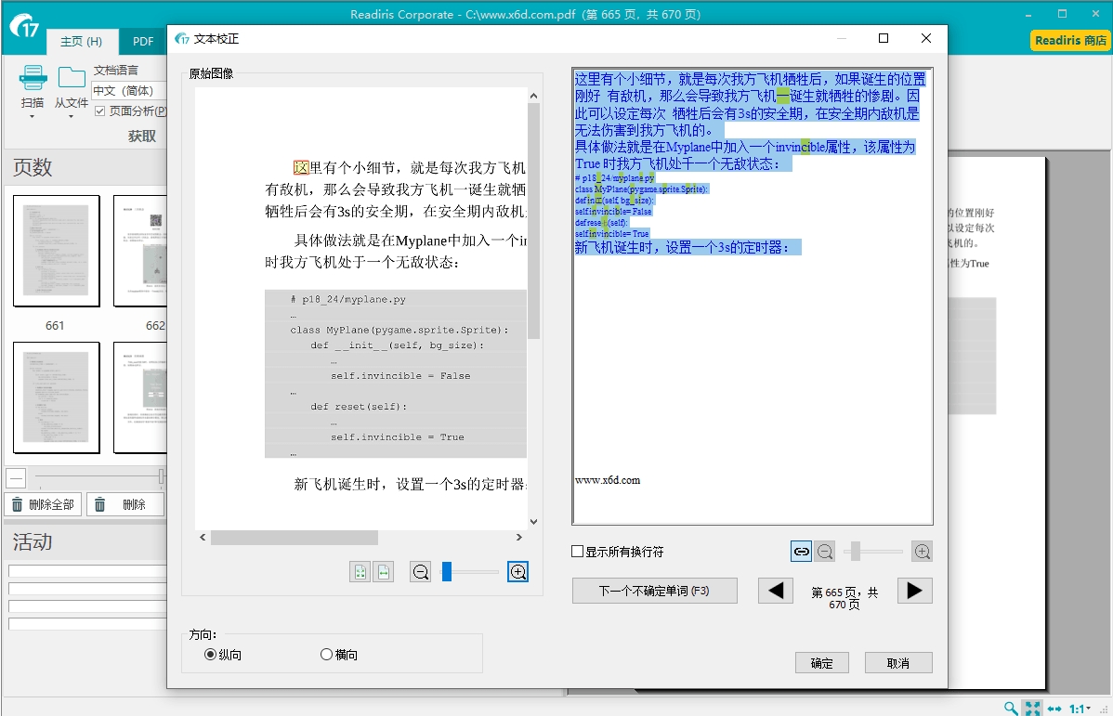This screenshot has height=716, width=1113.
Task: Zoom out the original image preview
Action: [421, 572]
